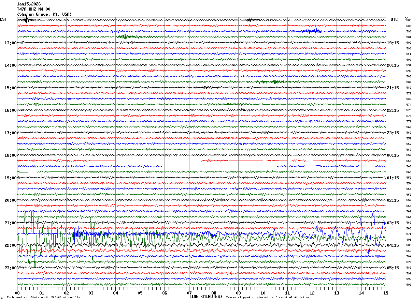Click the location text (Sharon Grove, KY, USA)
413x302 pixels.
tap(44, 14)
